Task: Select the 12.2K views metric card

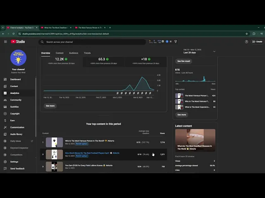Action: 61,61
